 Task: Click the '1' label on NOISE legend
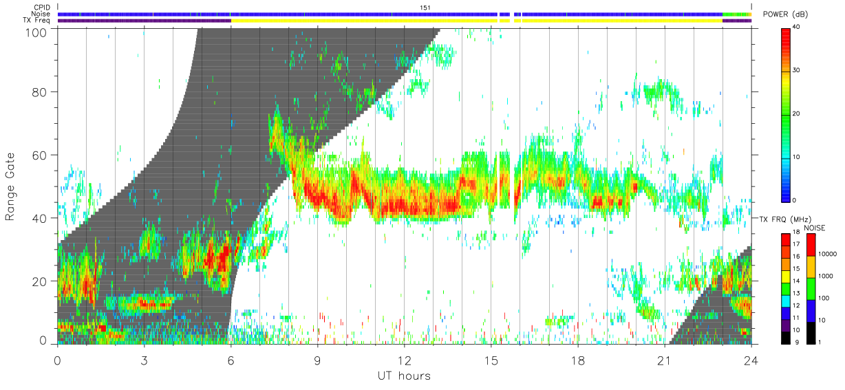pos(820,342)
